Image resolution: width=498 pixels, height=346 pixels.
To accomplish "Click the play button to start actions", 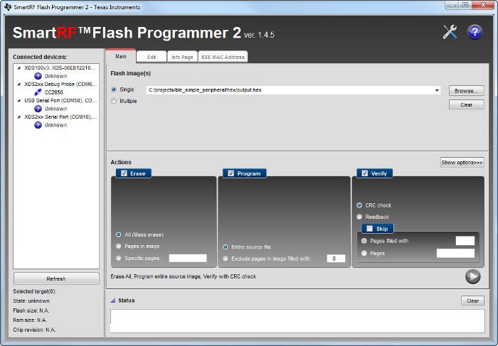I will [473, 276].
